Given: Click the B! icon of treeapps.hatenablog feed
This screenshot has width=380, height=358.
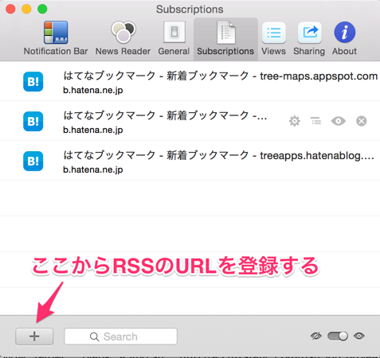Looking at the screenshot, I should pos(33,161).
